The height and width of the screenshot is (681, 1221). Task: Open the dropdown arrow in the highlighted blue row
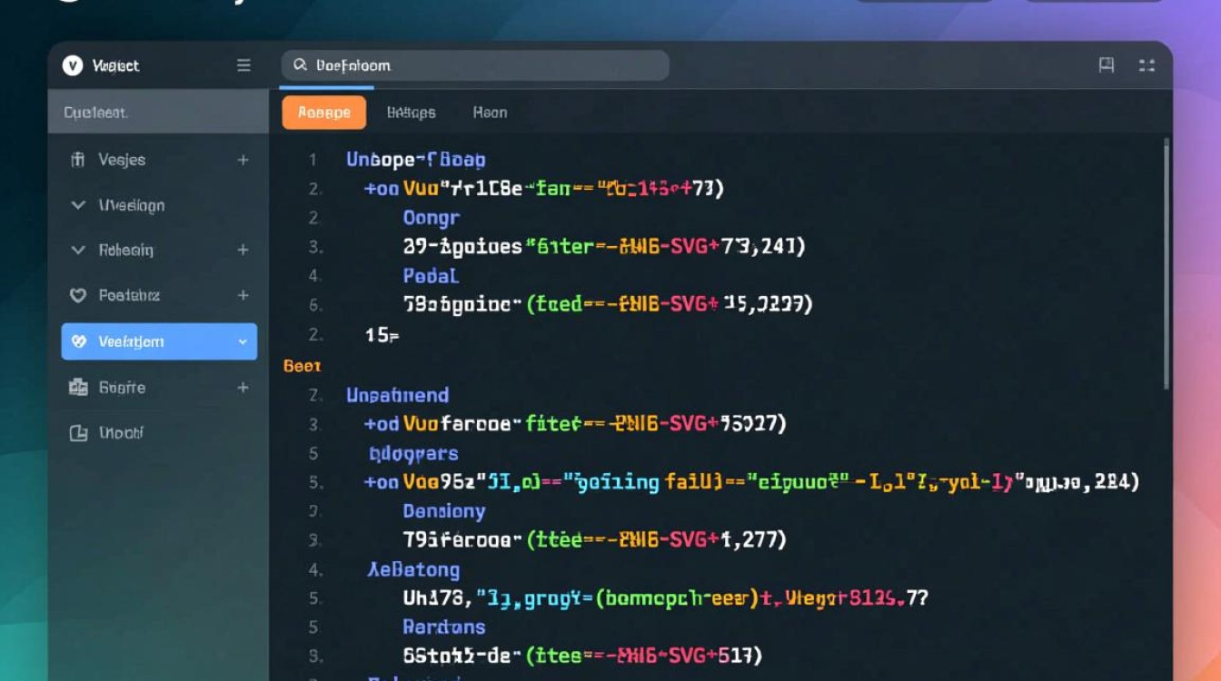pyautogui.click(x=243, y=341)
